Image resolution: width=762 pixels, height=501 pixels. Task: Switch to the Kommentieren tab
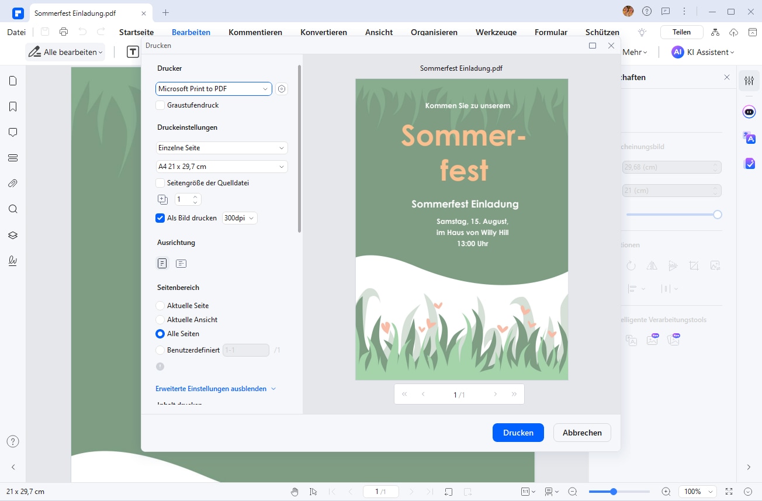click(255, 33)
